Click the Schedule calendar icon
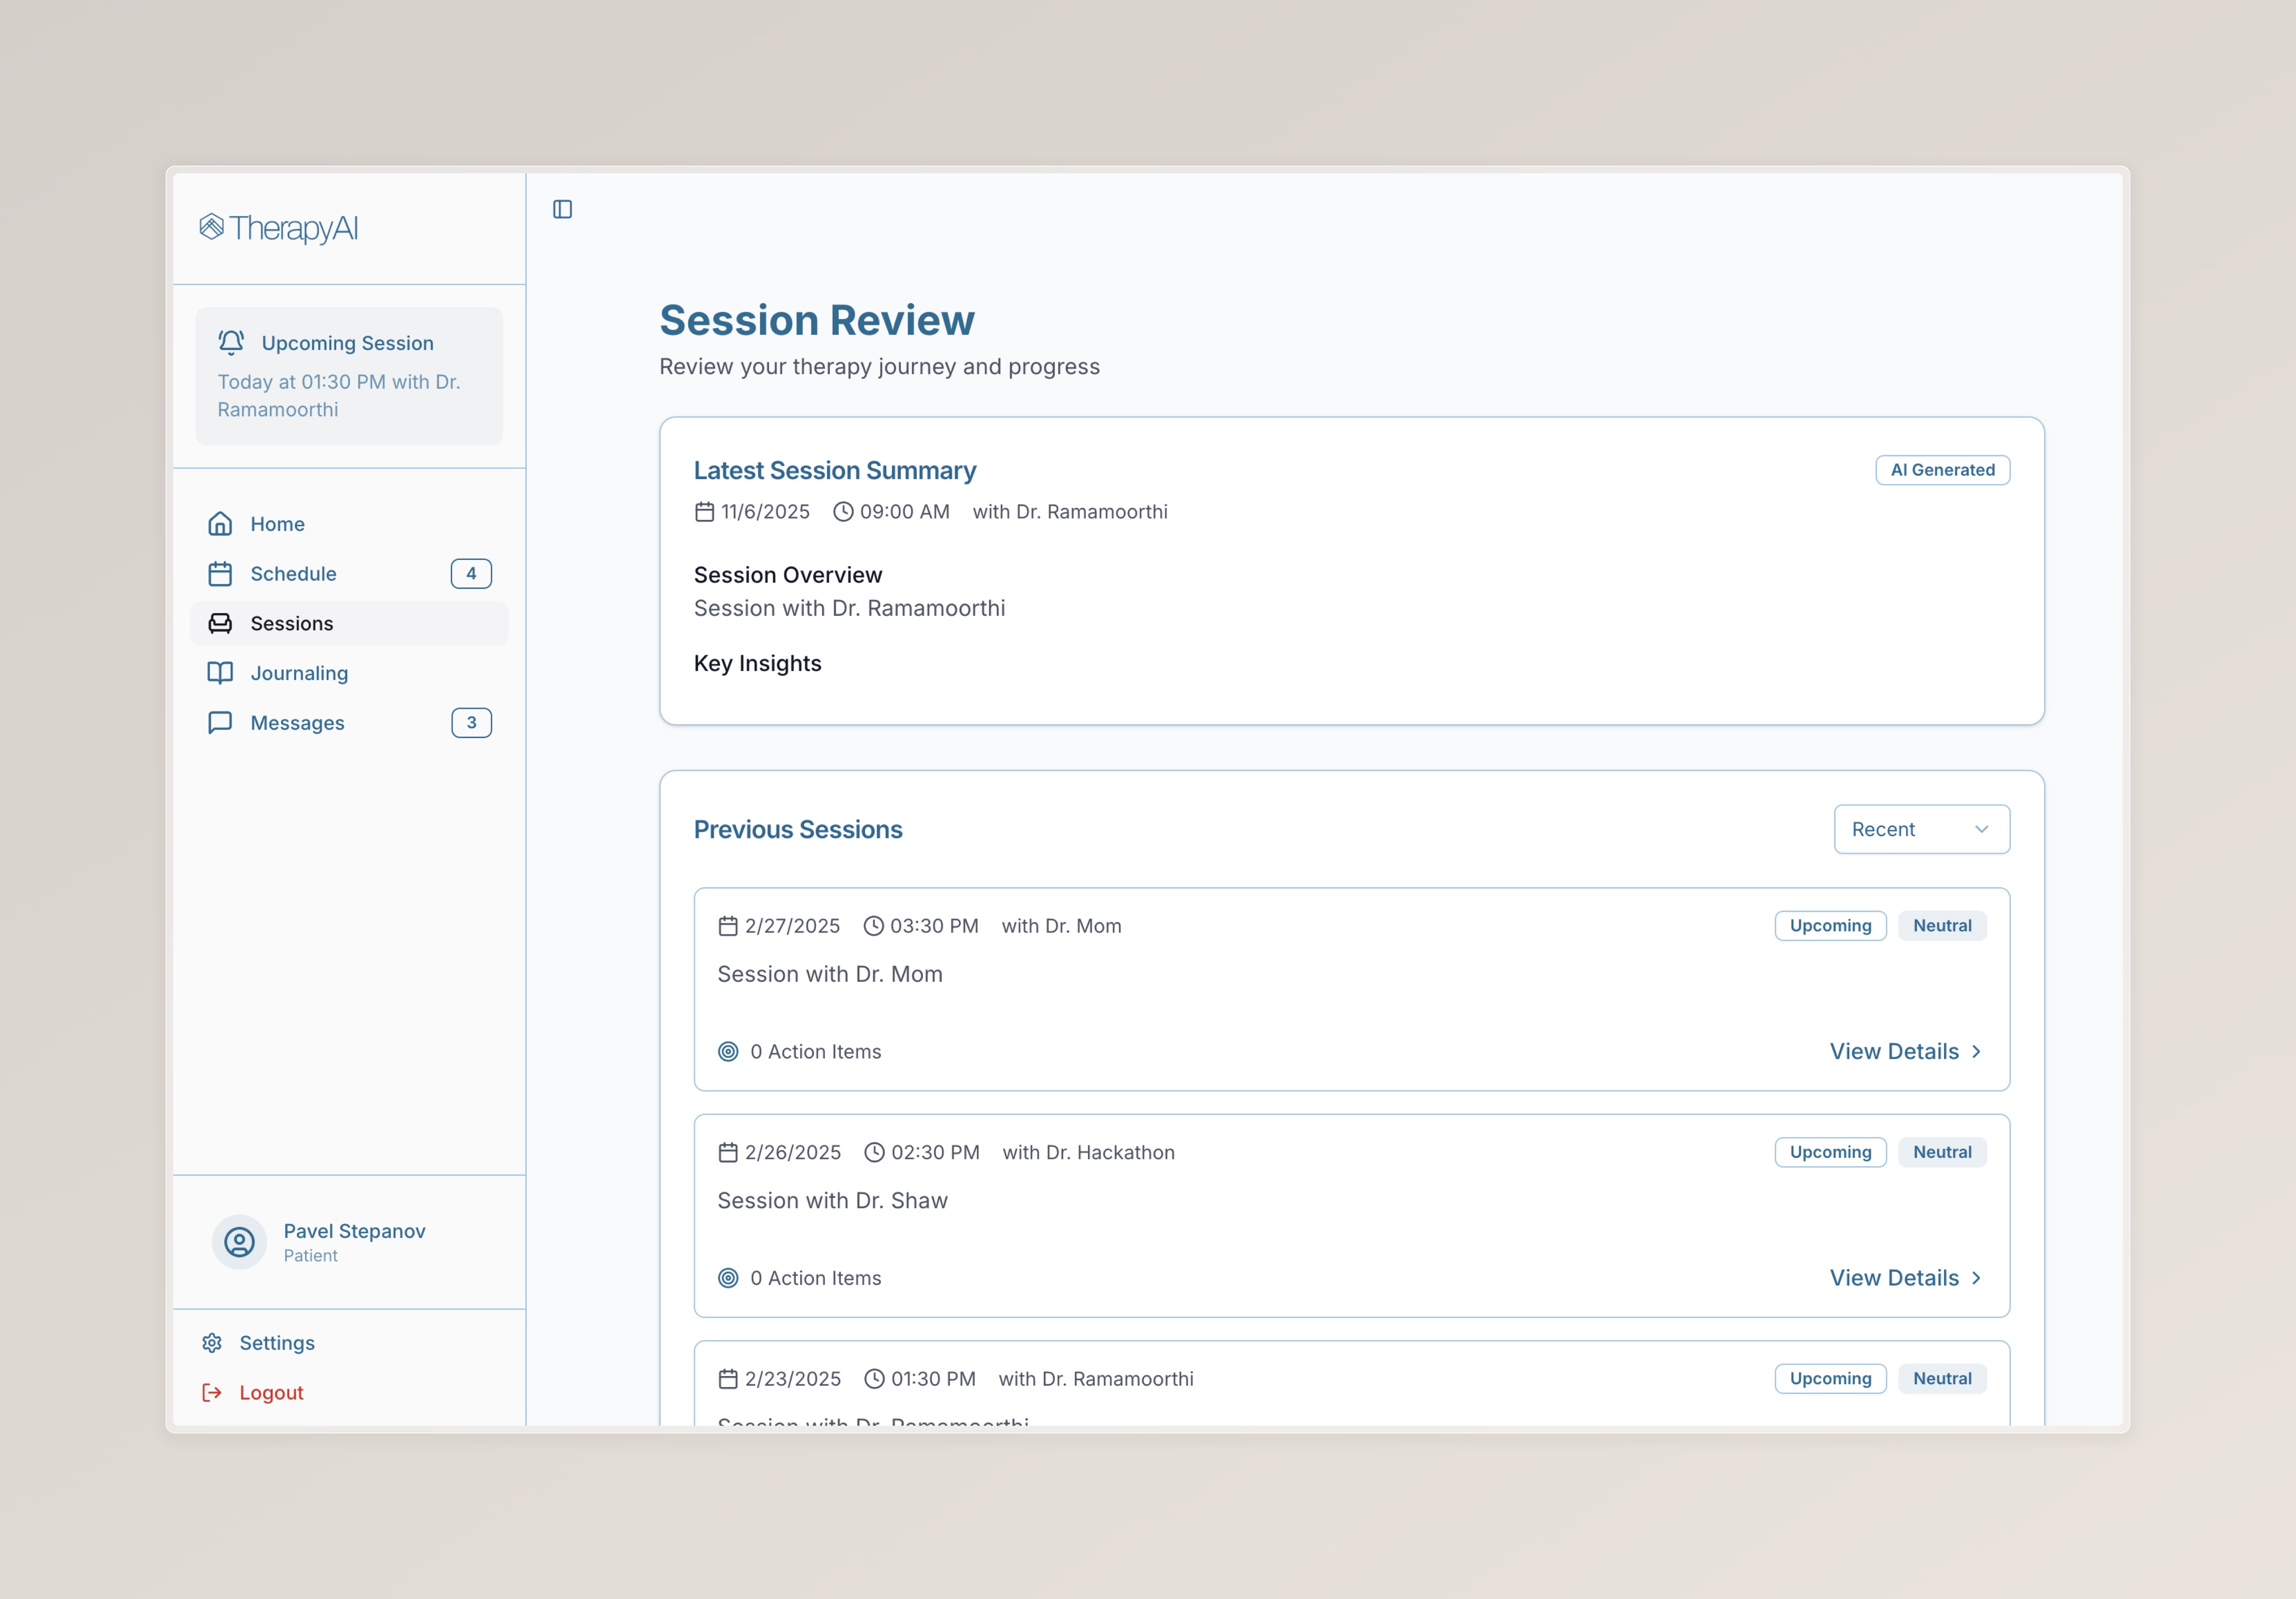 coord(220,574)
